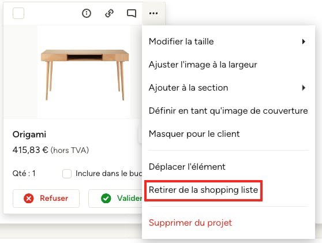Expand Modifier la taille submenu arrow
The width and height of the screenshot is (322, 243).
[304, 42]
